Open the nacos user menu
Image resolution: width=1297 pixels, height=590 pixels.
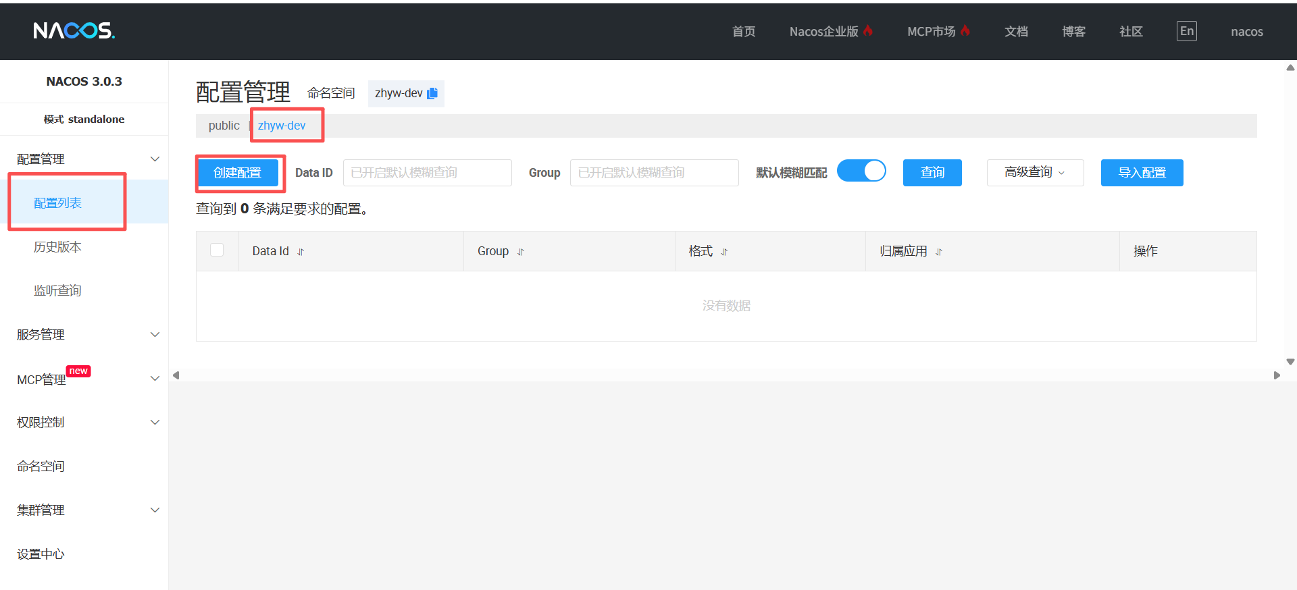(x=1246, y=32)
